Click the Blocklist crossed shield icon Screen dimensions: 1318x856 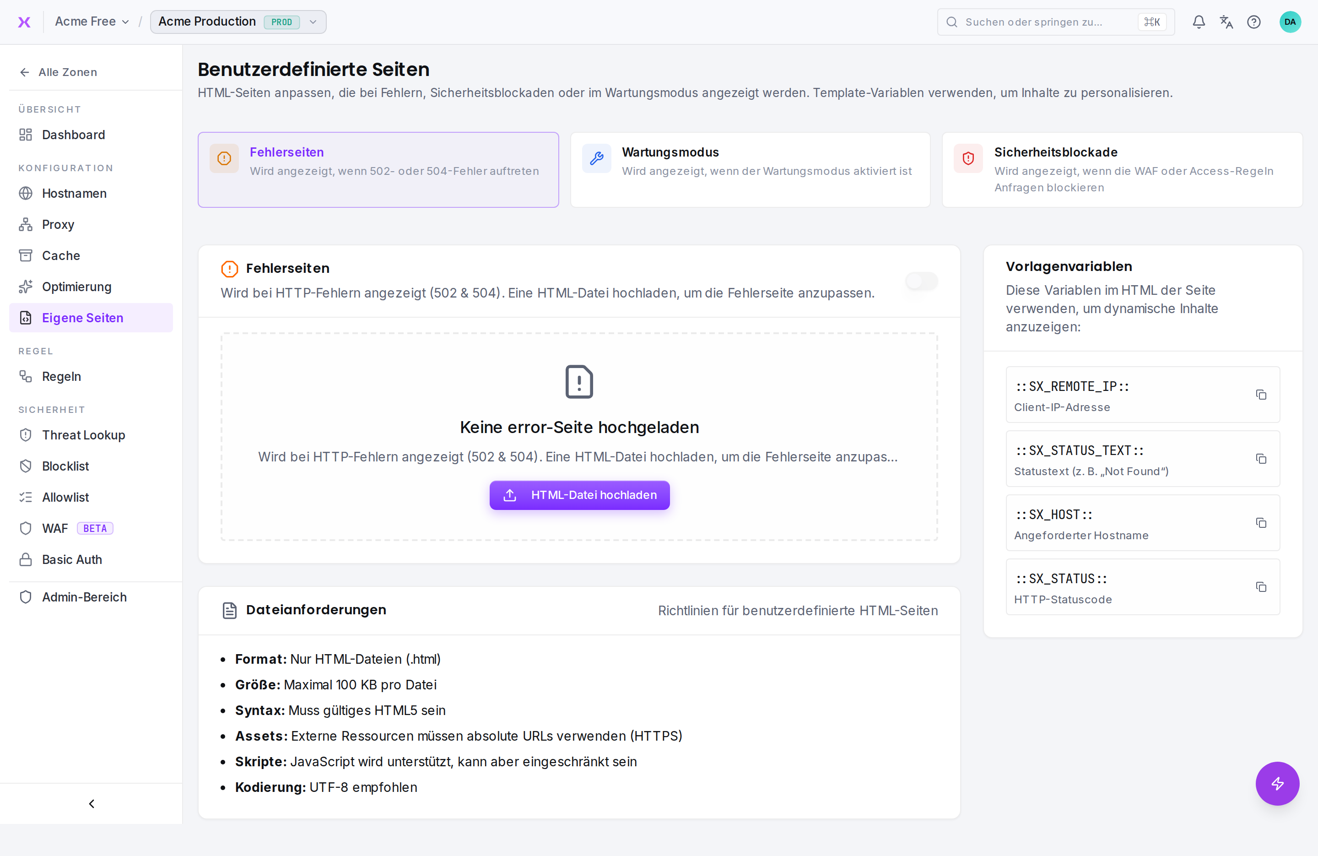coord(26,466)
